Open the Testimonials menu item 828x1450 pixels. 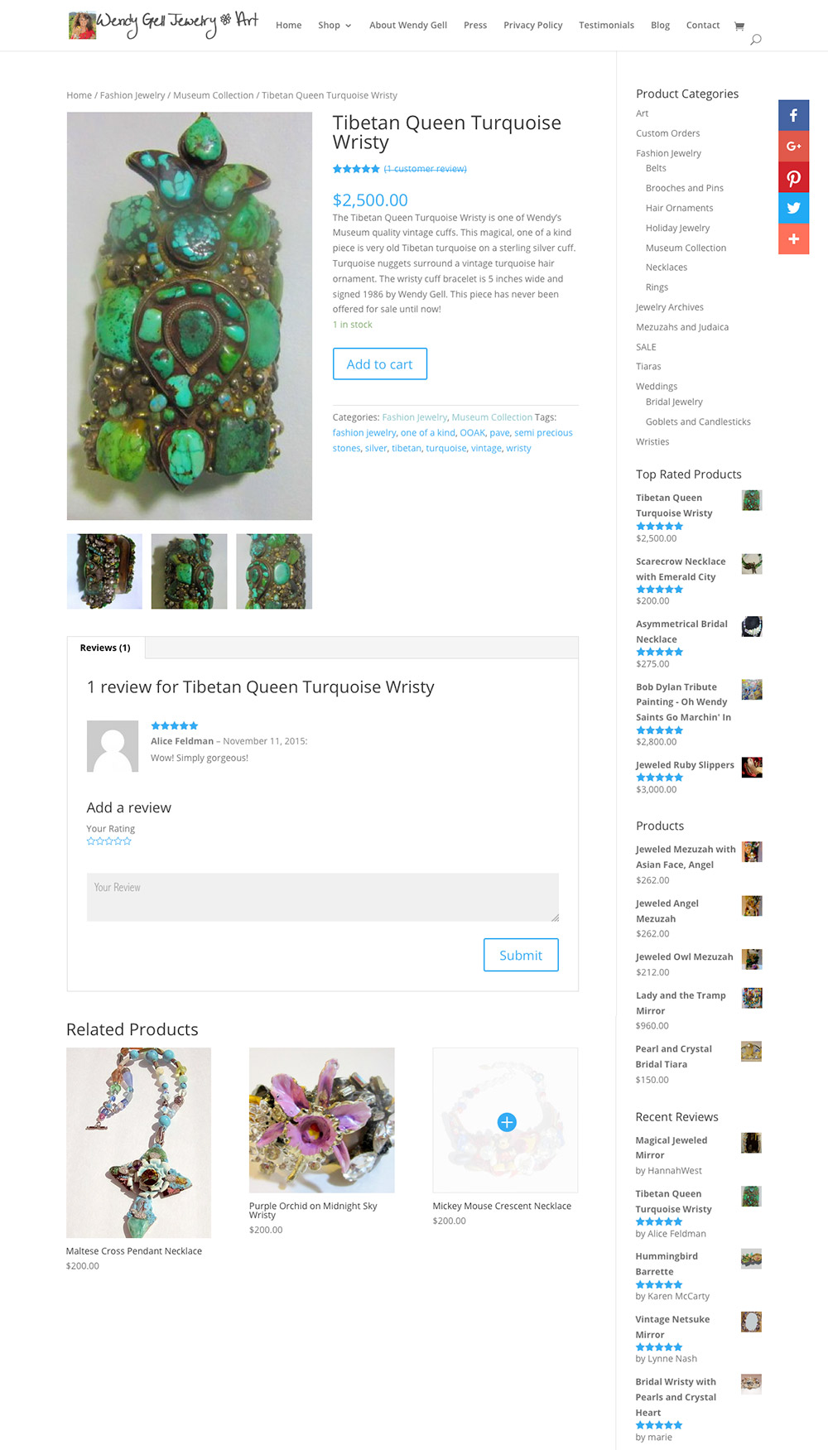tap(606, 25)
